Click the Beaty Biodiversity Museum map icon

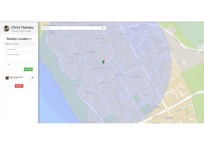pyautogui.click(x=95, y=52)
